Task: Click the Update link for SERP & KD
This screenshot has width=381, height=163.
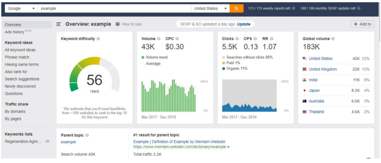Action: [x=244, y=24]
